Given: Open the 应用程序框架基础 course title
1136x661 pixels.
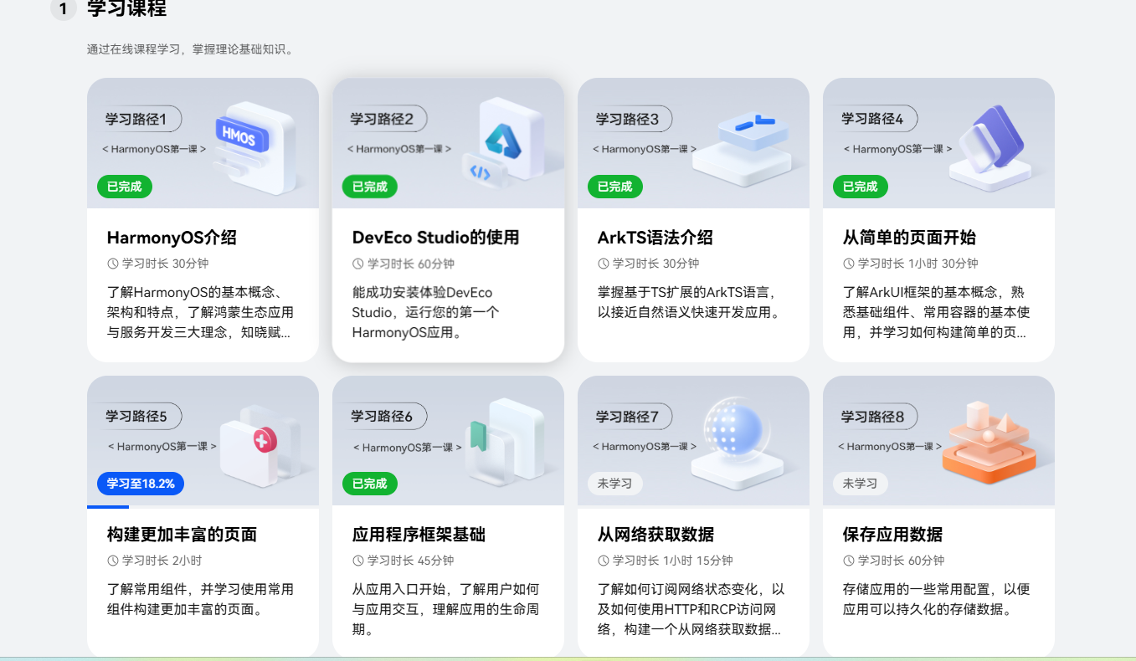Looking at the screenshot, I should click(x=419, y=535).
